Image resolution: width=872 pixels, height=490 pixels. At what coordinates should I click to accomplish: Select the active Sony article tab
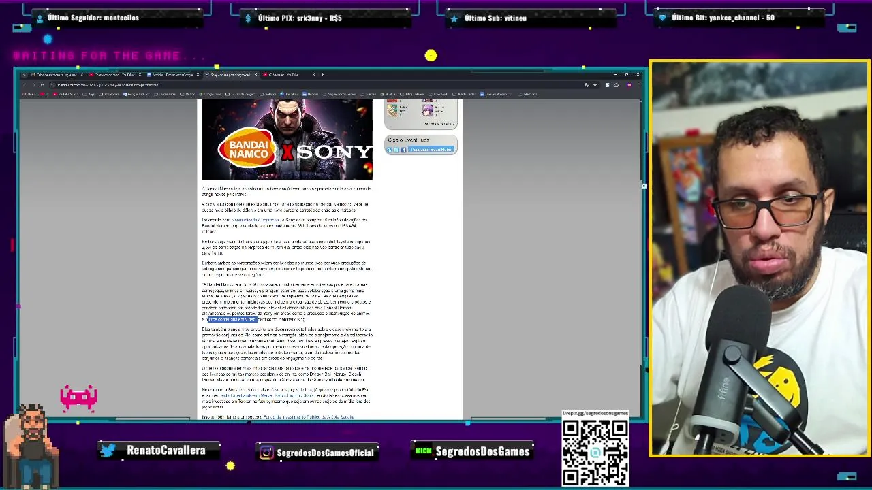[230, 75]
